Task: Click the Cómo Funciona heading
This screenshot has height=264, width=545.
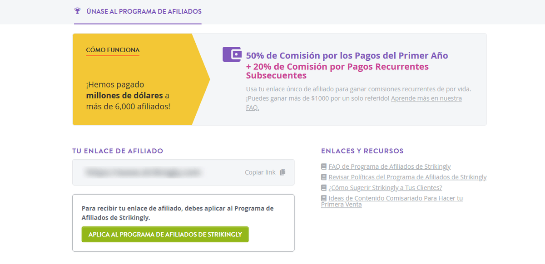Action: pyautogui.click(x=113, y=50)
